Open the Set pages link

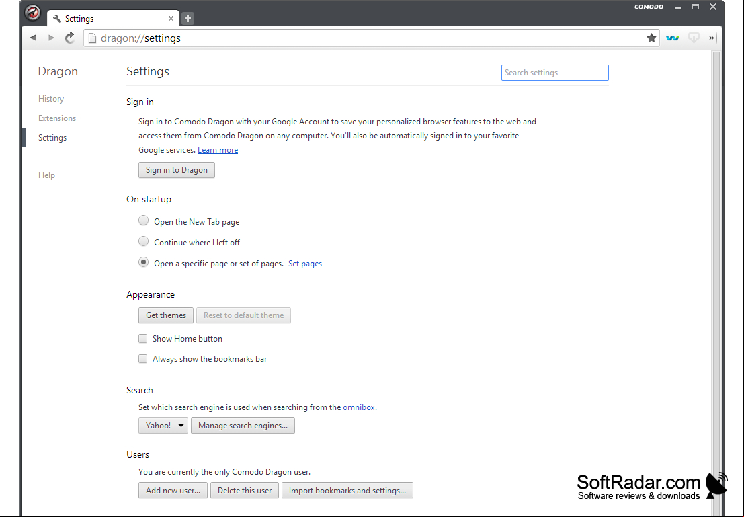[x=305, y=264]
